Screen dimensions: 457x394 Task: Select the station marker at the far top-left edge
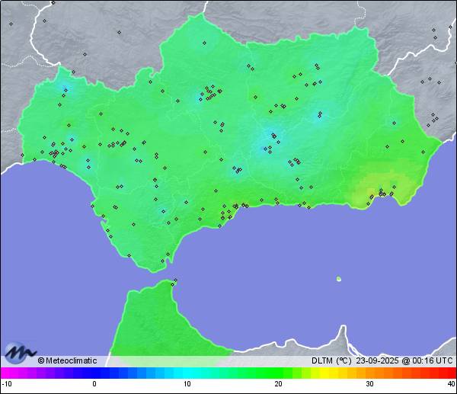point(11,24)
